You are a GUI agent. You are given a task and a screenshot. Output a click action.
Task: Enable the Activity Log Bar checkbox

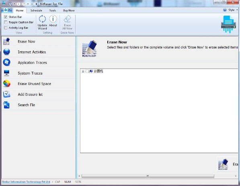click(x=6, y=28)
